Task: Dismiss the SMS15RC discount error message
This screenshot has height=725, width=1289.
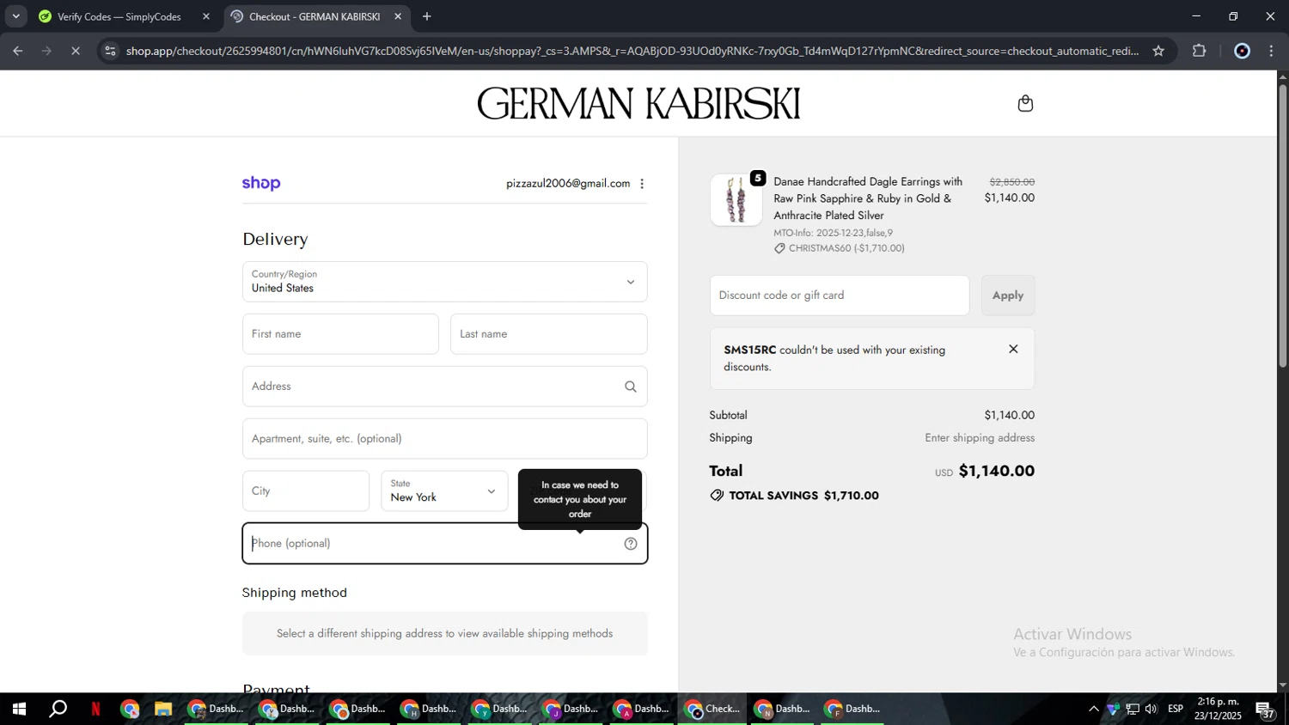Action: tap(1013, 349)
